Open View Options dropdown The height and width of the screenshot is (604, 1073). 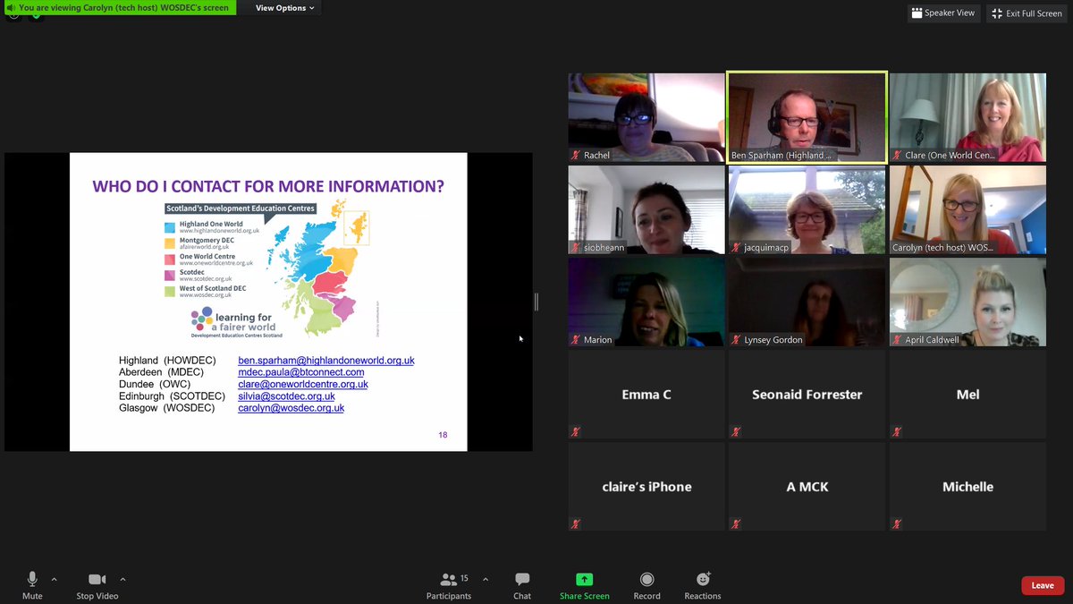pyautogui.click(x=285, y=8)
